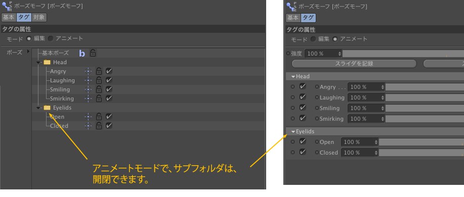Click the Head folder icon in pose list
Viewport: 464px width, 197px height.
[47, 62]
